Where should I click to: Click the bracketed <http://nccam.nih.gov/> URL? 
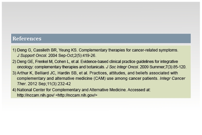click(x=76, y=95)
